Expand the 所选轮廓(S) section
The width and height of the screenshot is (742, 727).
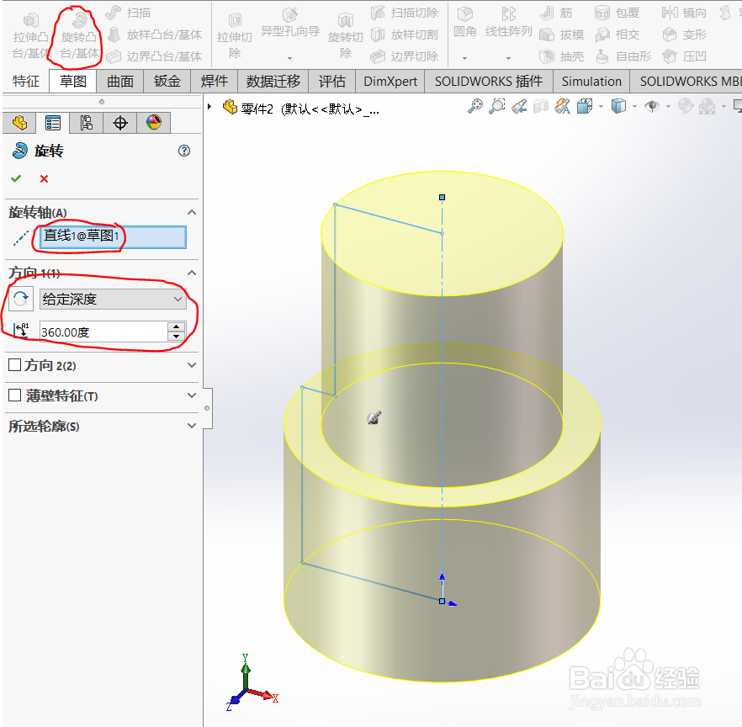coord(192,426)
